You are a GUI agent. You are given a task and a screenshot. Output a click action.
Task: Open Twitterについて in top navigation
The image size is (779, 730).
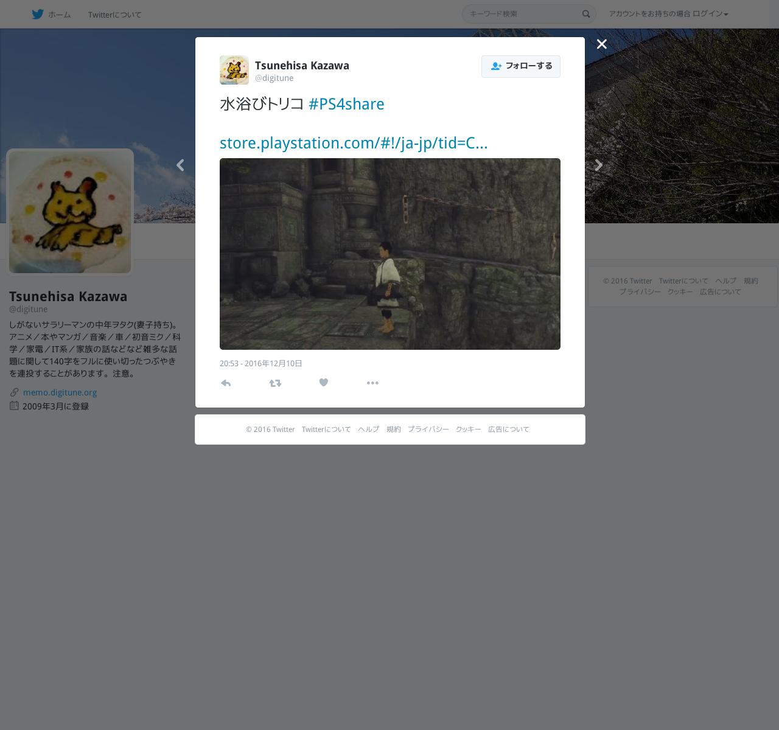[x=114, y=15]
